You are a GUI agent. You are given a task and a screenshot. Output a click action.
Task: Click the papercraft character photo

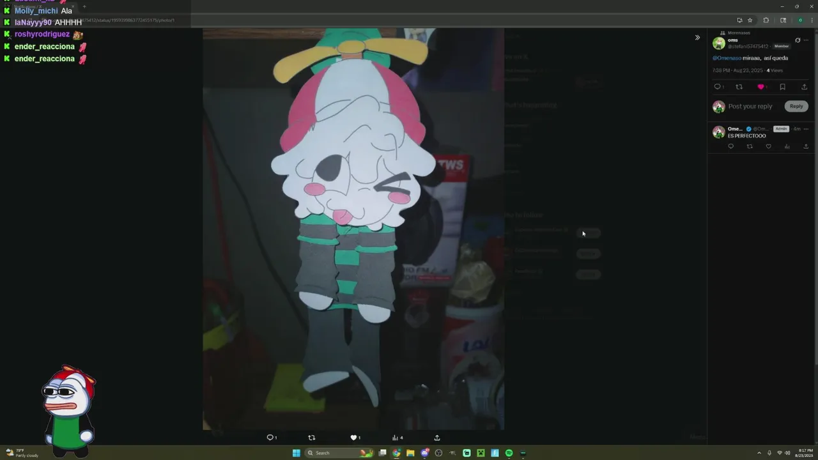[353, 229]
